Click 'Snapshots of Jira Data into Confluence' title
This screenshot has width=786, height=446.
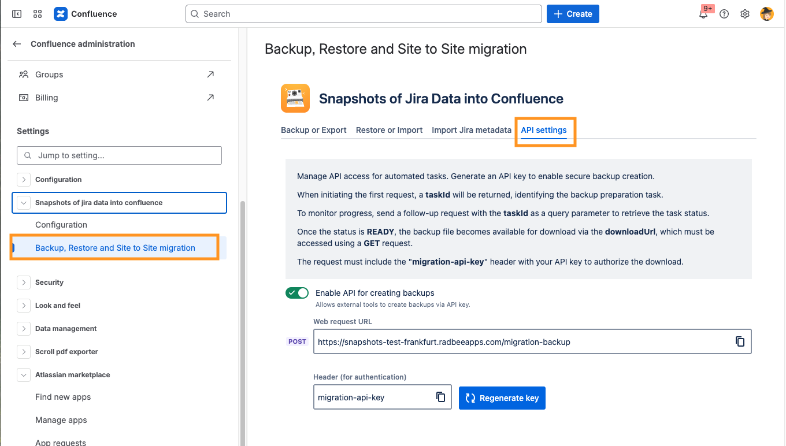click(x=441, y=99)
